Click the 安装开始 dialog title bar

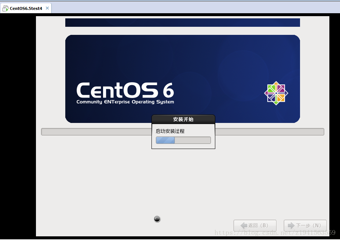pos(183,119)
